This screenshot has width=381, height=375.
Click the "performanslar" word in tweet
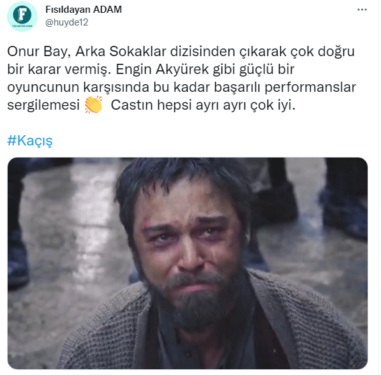tap(310, 87)
